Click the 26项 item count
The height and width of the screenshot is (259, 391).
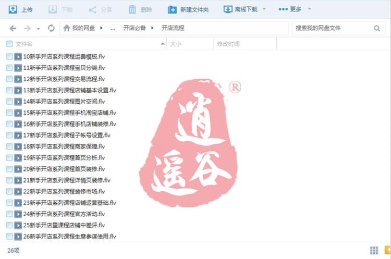pos(14,251)
